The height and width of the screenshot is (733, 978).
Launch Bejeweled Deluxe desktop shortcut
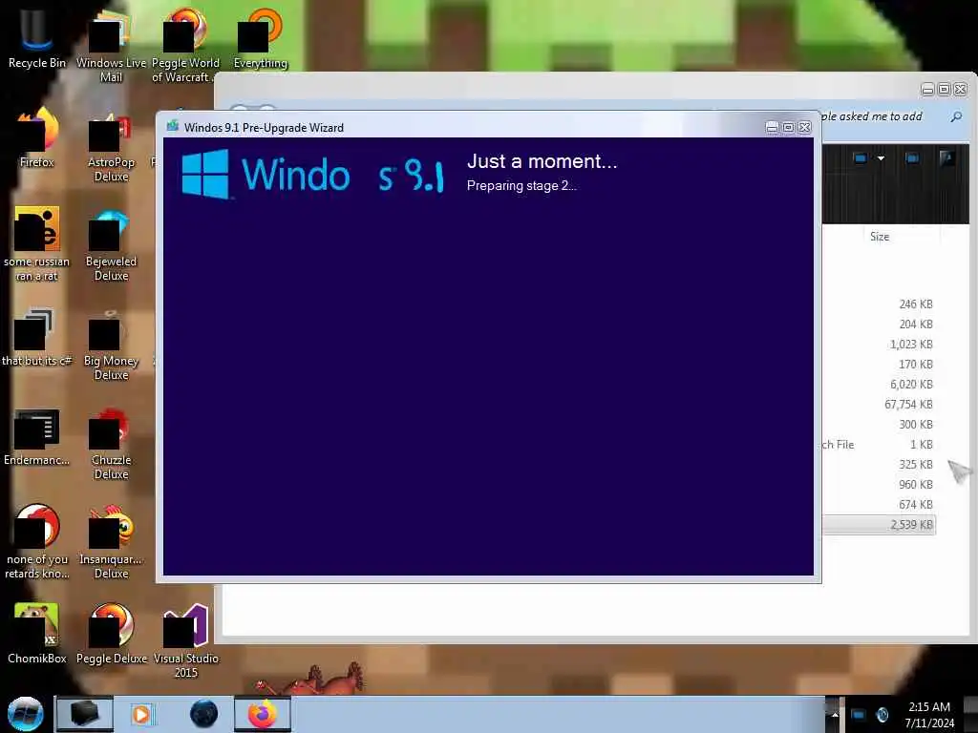111,244
